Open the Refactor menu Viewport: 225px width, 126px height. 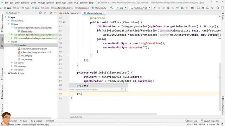50,2
